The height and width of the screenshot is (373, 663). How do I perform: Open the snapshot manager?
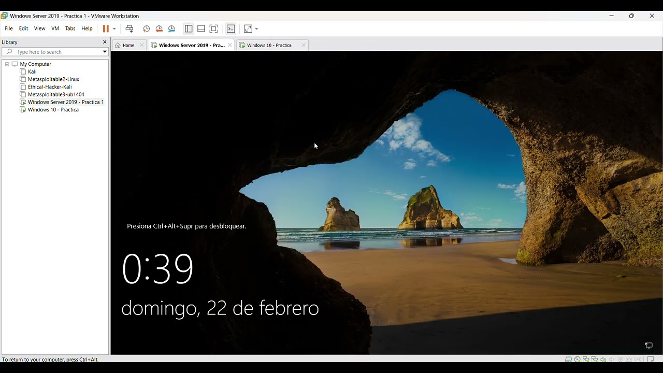click(171, 29)
